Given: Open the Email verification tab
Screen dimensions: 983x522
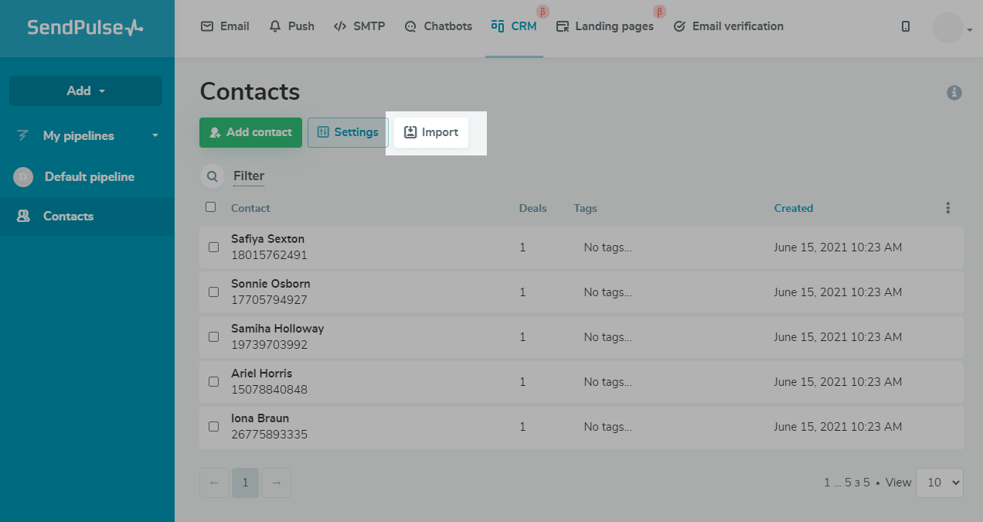Looking at the screenshot, I should tap(729, 26).
